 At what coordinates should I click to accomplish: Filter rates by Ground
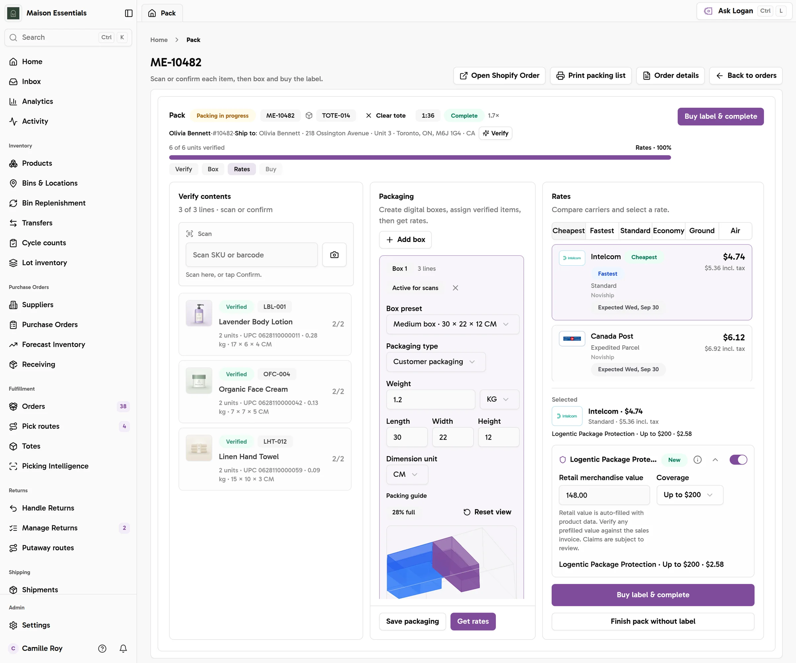click(701, 231)
